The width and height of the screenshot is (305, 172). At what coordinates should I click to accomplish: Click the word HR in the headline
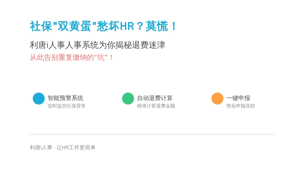point(127,26)
